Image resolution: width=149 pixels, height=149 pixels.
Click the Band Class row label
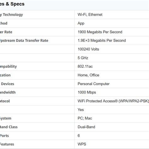point(9,127)
